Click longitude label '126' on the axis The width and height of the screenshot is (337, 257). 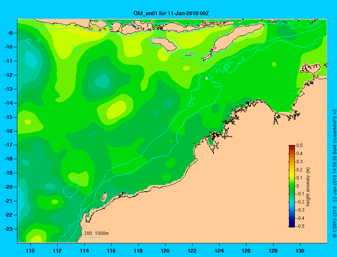coord(246,251)
